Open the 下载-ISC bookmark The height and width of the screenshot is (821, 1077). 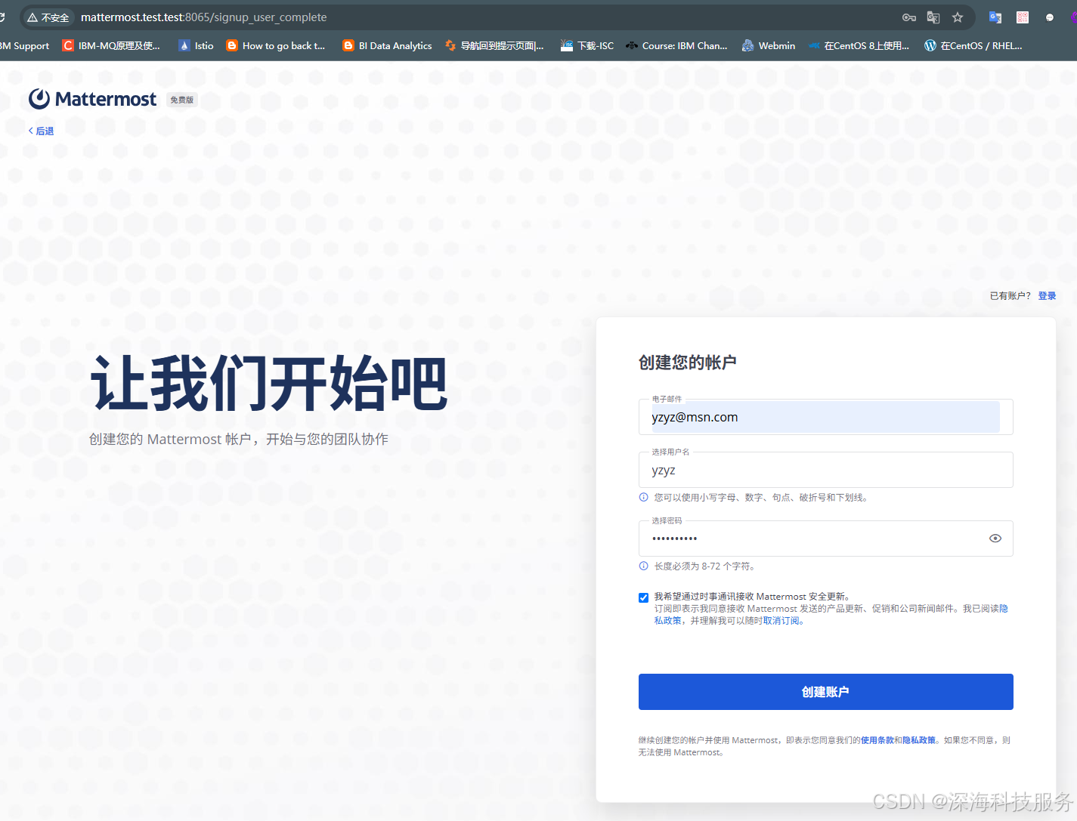(587, 45)
